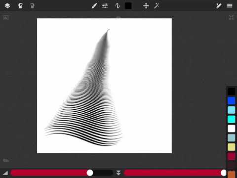Image resolution: width=237 pixels, height=178 pixels.
Task: Open brush settings sliders icon
Action: (x=105, y=6)
